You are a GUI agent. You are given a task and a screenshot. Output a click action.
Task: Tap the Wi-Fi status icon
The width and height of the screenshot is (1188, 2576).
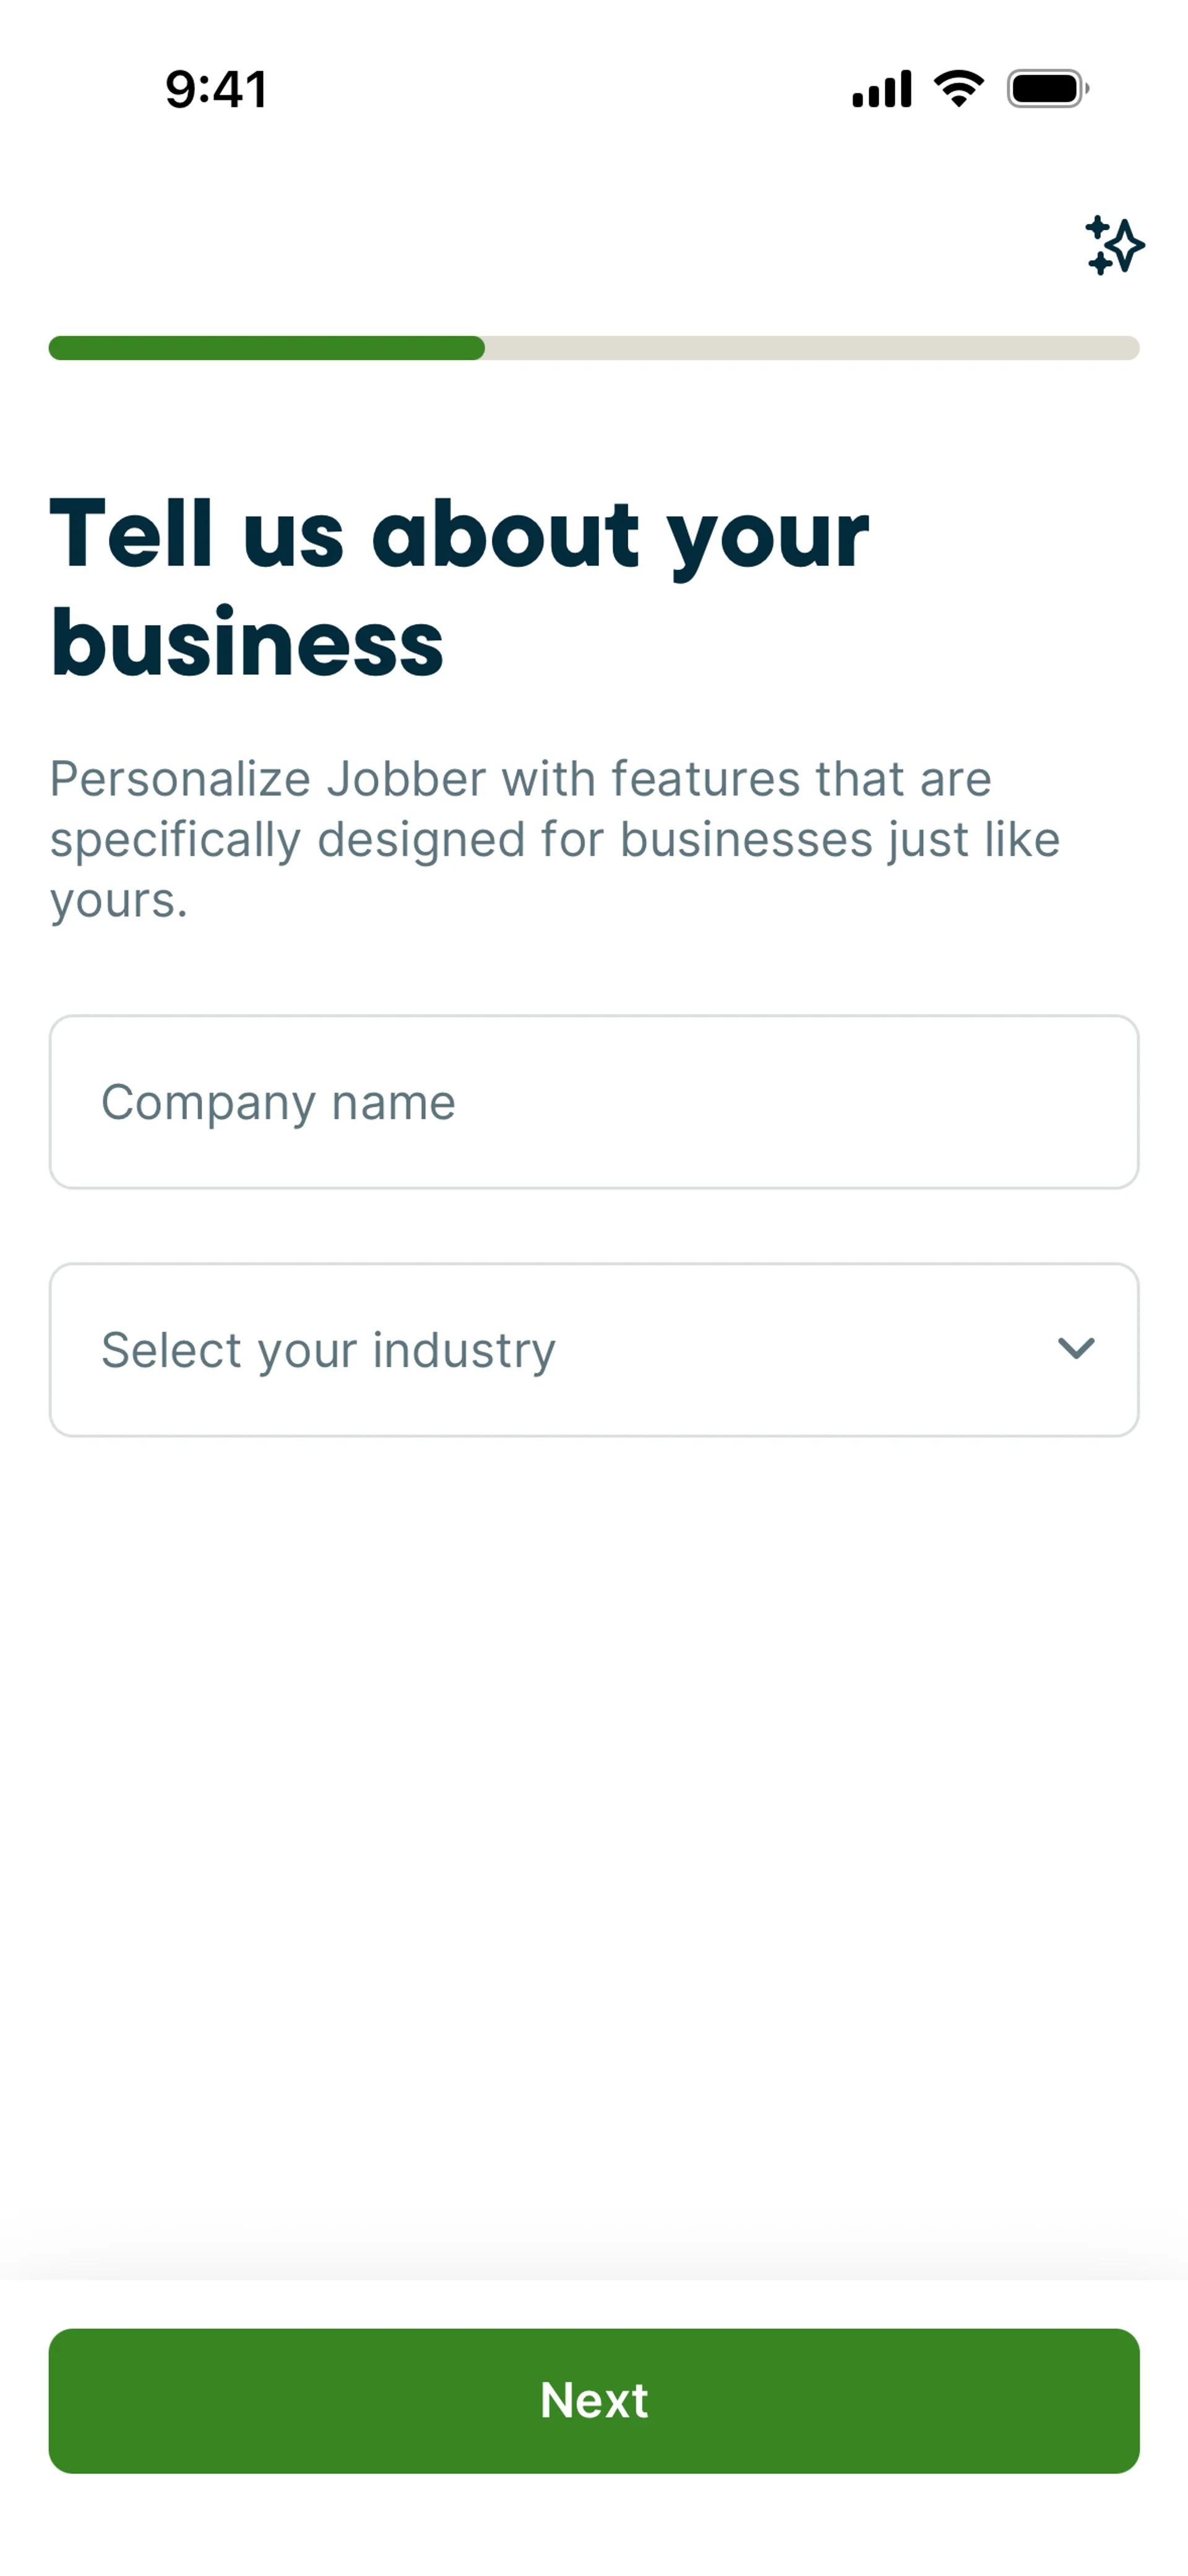958,89
